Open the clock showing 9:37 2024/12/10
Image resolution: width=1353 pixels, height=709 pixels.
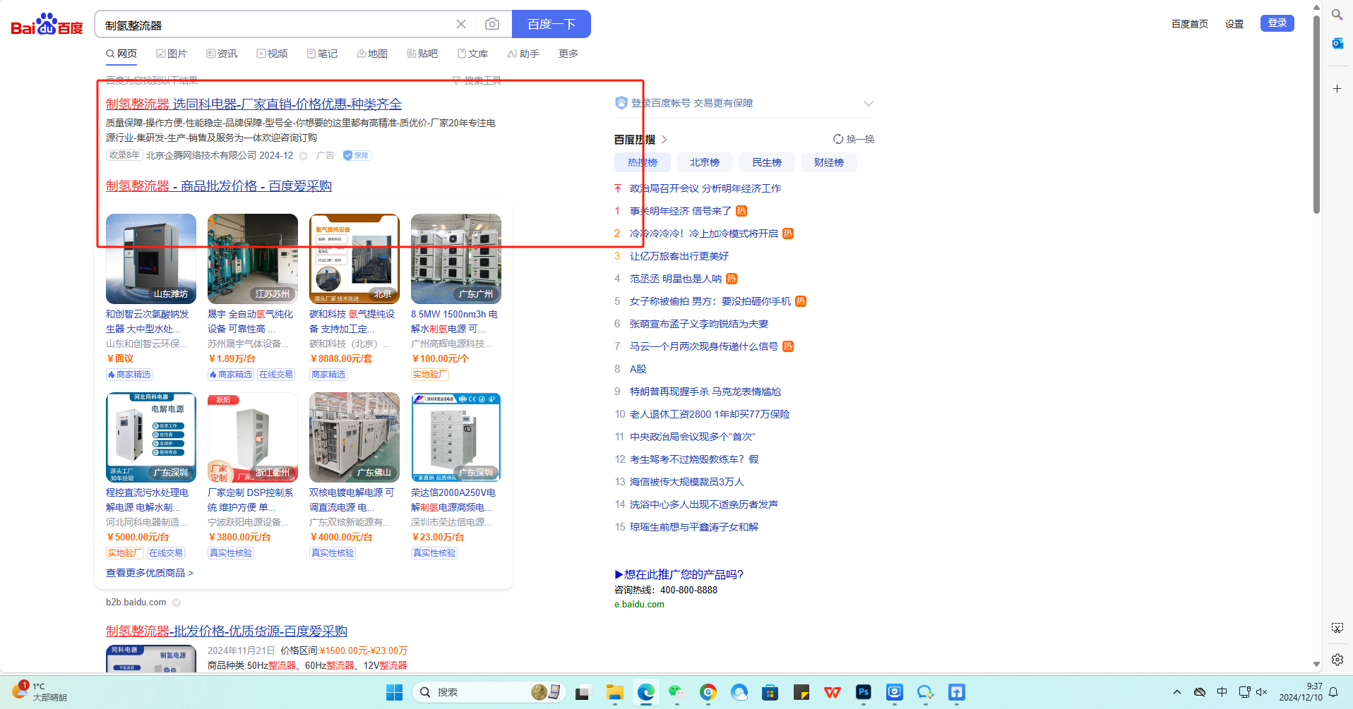click(1301, 692)
